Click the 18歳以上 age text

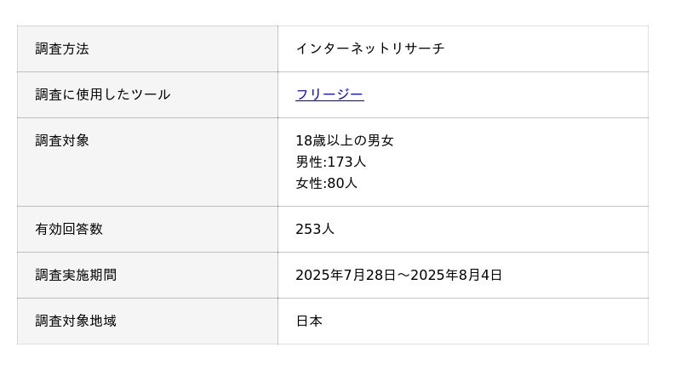(x=324, y=140)
